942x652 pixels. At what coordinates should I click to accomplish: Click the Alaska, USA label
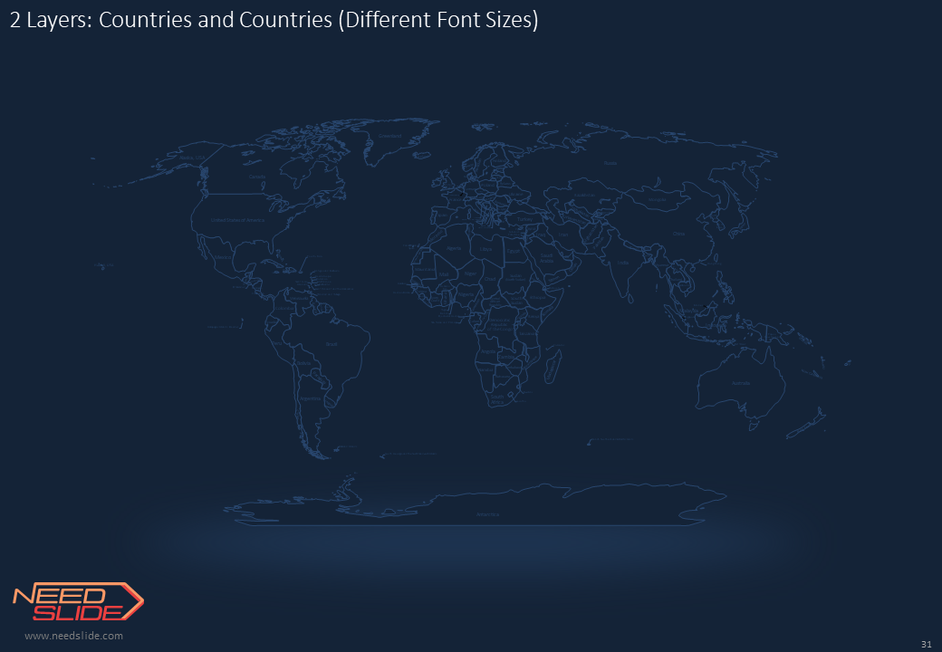pos(192,158)
